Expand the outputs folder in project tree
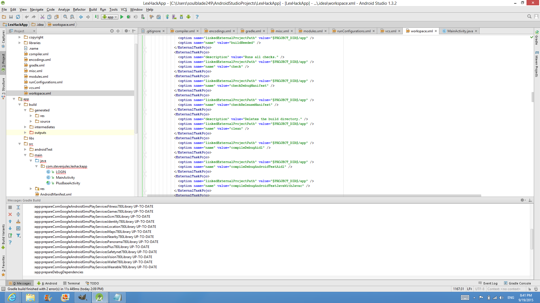 pos(25,133)
